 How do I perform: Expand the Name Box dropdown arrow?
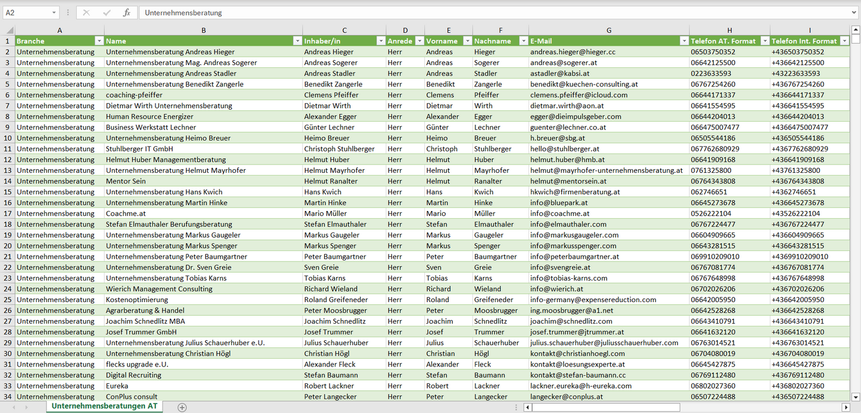click(x=54, y=13)
